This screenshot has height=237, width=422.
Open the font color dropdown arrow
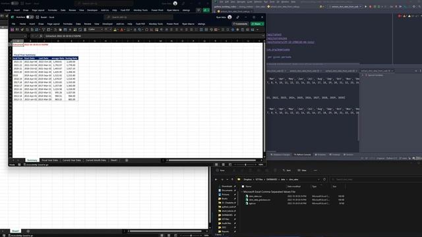click(x=125, y=30)
